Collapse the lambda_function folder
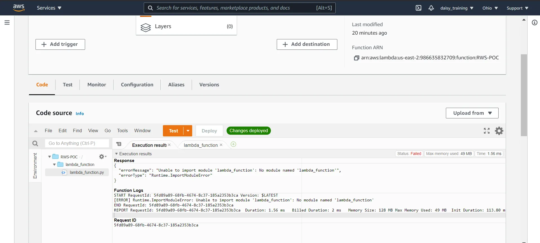This screenshot has width=540, height=243. click(x=54, y=165)
